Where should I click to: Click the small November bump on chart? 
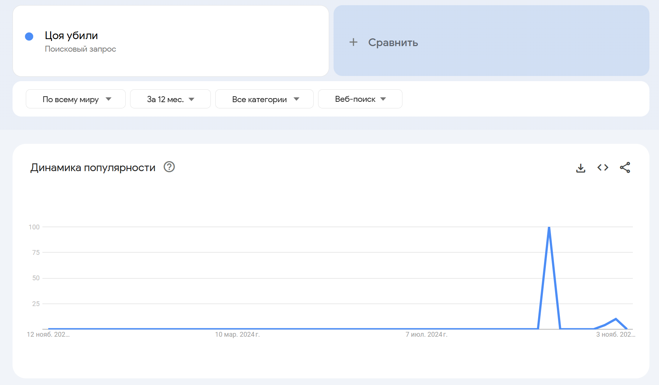point(616,319)
